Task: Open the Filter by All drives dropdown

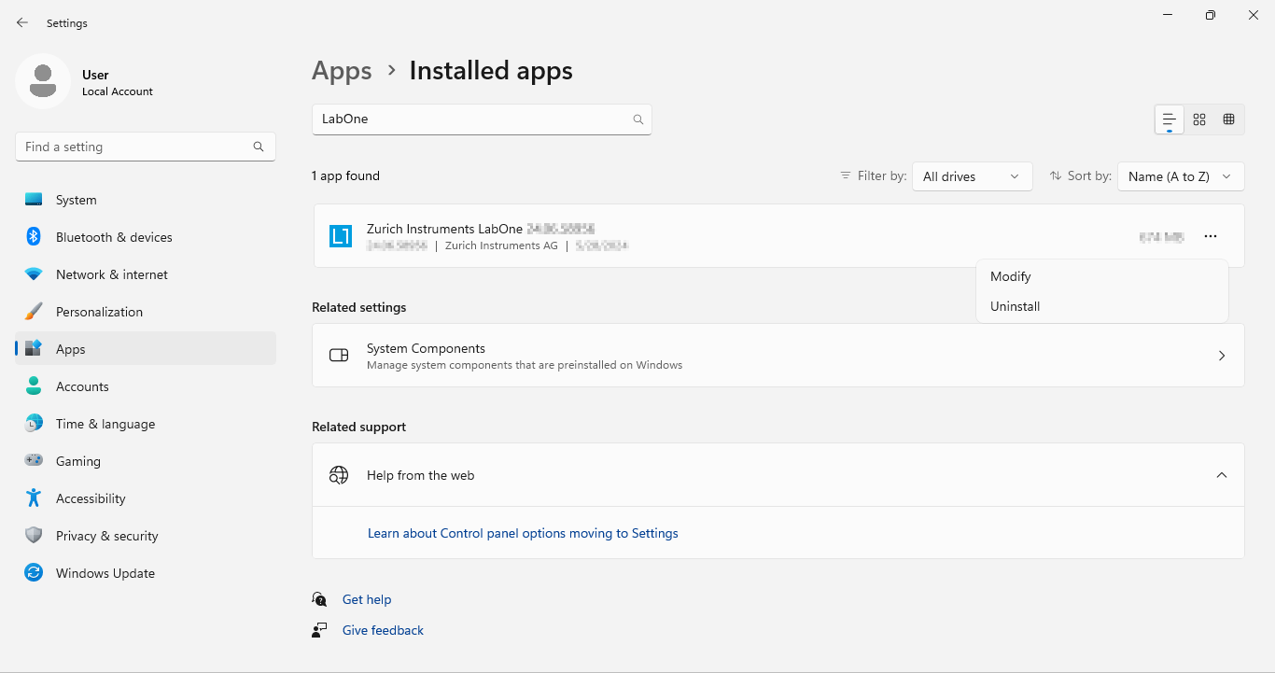Action: click(x=972, y=176)
